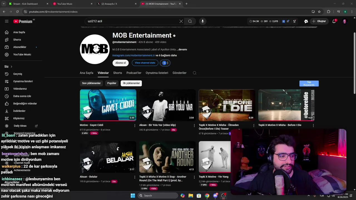Open instagram.com/mobentertainment.tr link
The width and height of the screenshot is (356, 200).
coord(133,56)
